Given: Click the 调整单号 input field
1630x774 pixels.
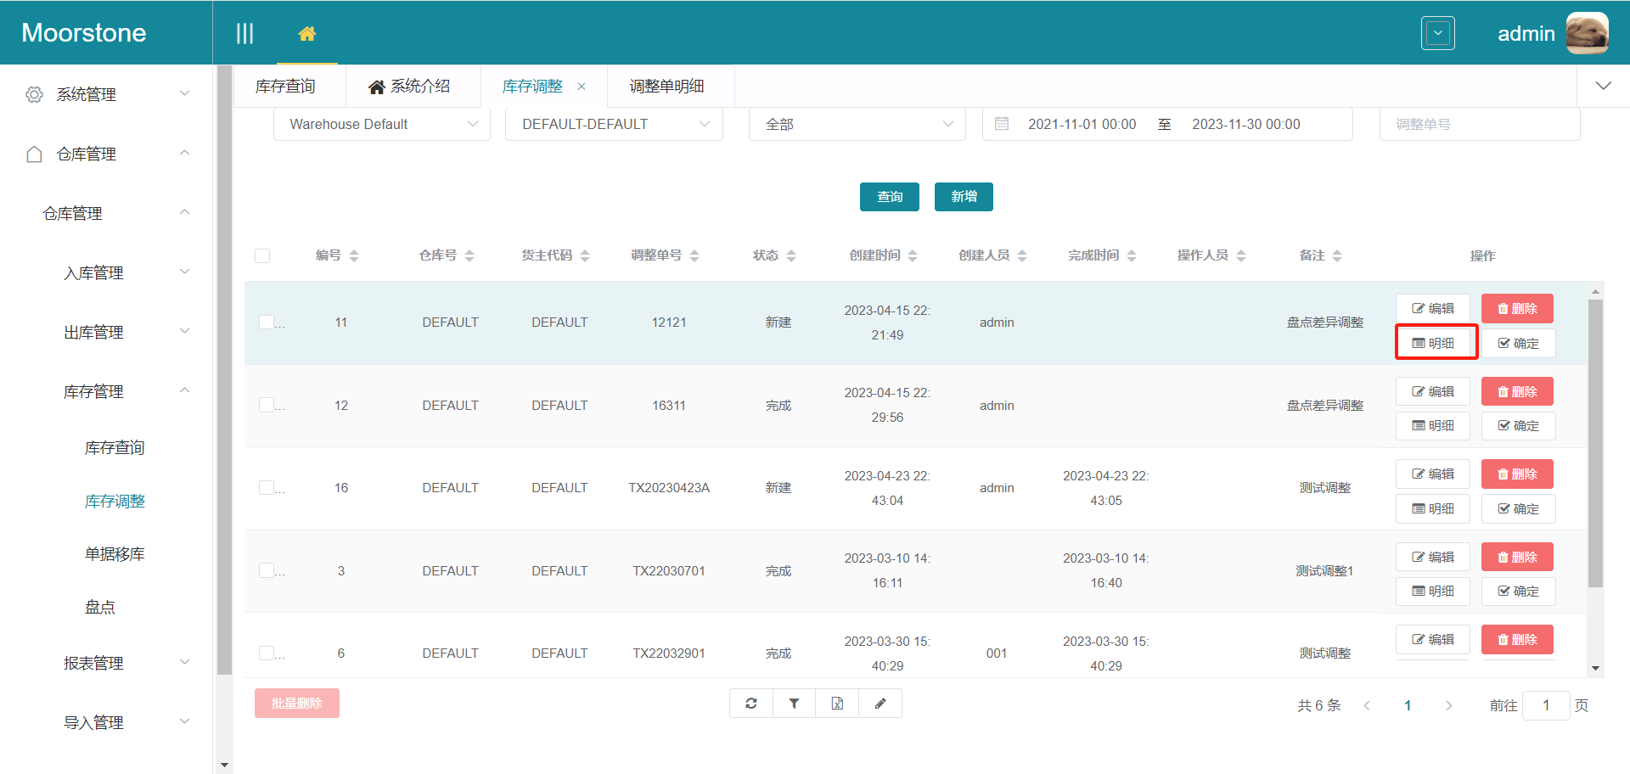Looking at the screenshot, I should (1479, 124).
